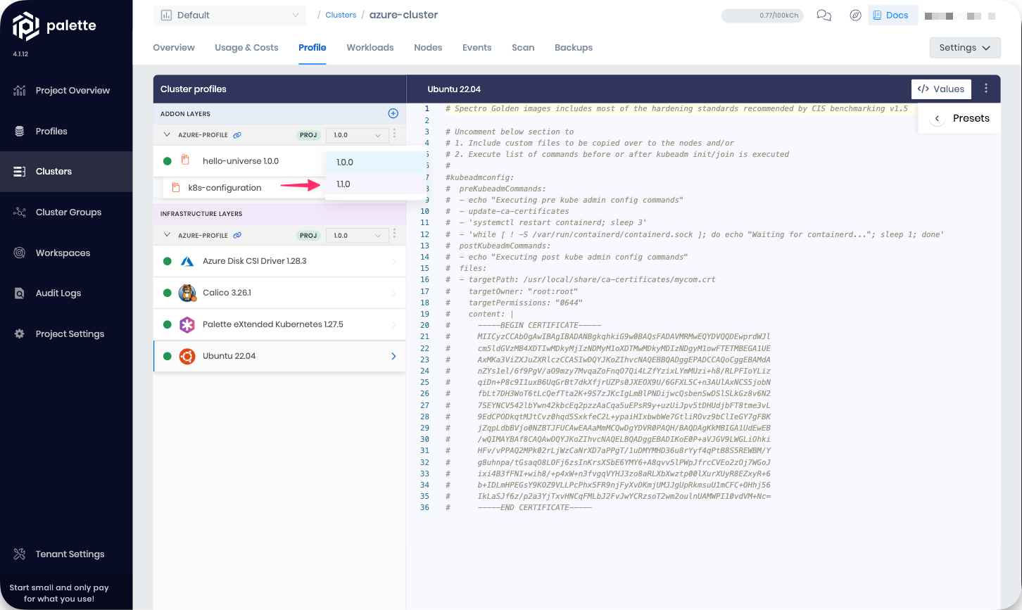Collapse the infrastructure AZURE-PROFILE section
This screenshot has width=1022, height=610.
pyautogui.click(x=167, y=236)
